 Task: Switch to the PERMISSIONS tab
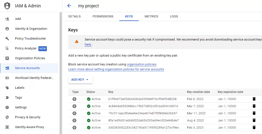point(103,16)
